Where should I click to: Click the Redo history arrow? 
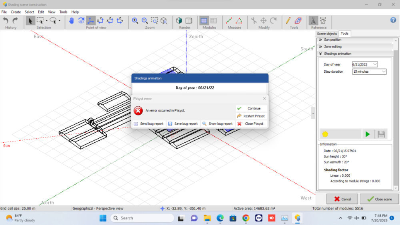[x=15, y=20]
